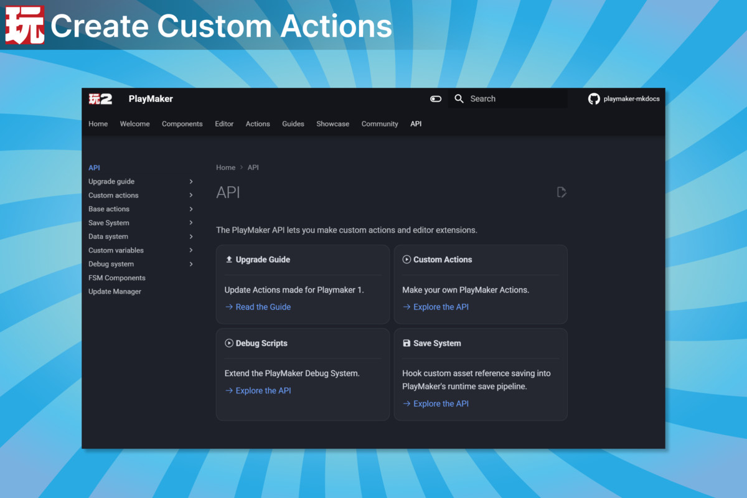Toggle the dark/light color scheme switch
The width and height of the screenshot is (747, 498).
click(x=436, y=98)
